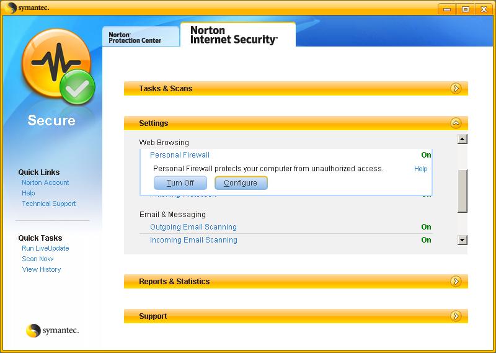Click the Secure status heartbeat icon
Viewport: 496px width, 353px height.
(58, 67)
